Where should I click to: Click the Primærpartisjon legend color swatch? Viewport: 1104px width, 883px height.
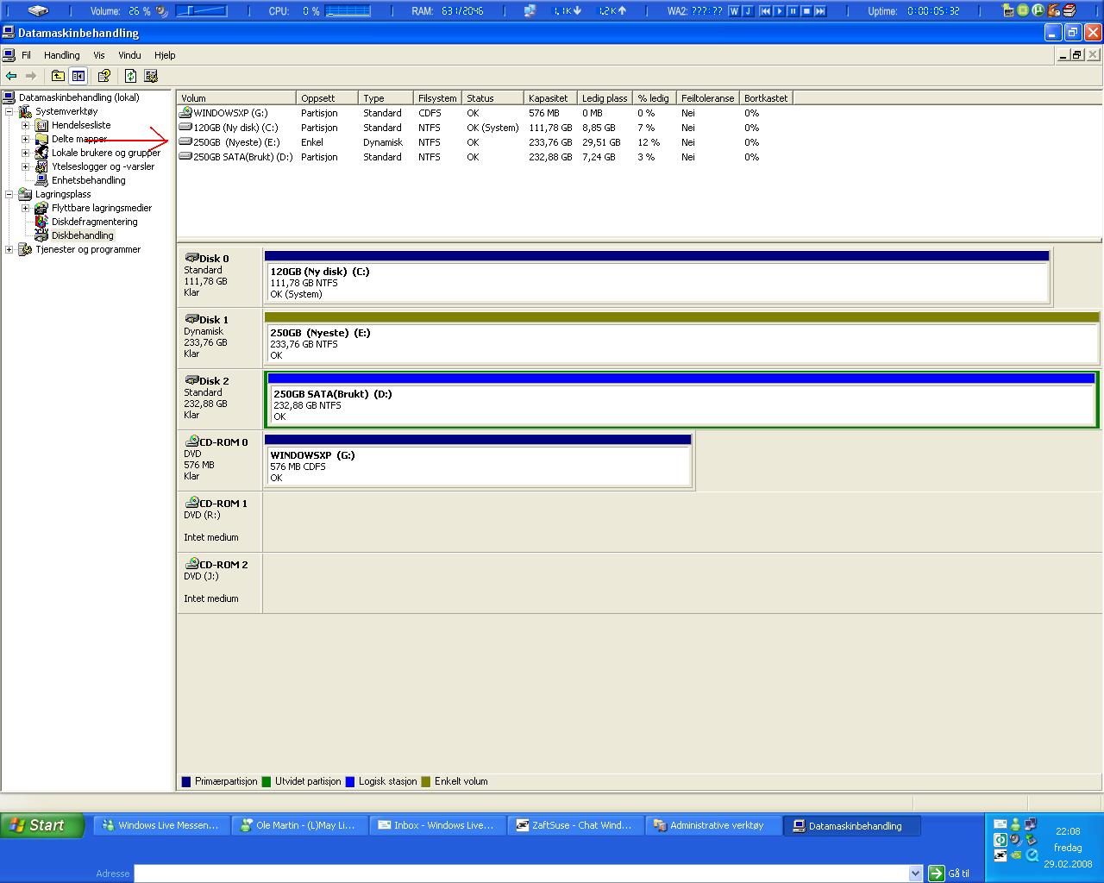[x=186, y=782]
